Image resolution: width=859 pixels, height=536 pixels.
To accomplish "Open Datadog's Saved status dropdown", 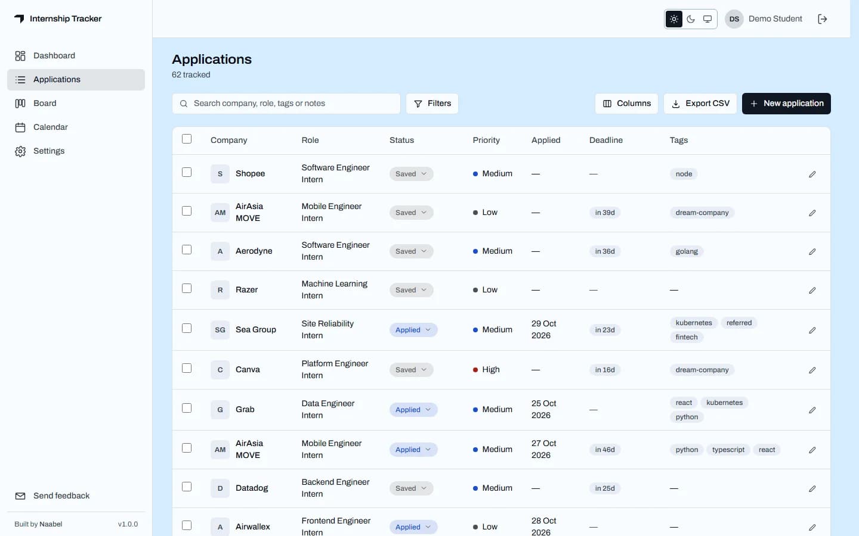I will [411, 488].
